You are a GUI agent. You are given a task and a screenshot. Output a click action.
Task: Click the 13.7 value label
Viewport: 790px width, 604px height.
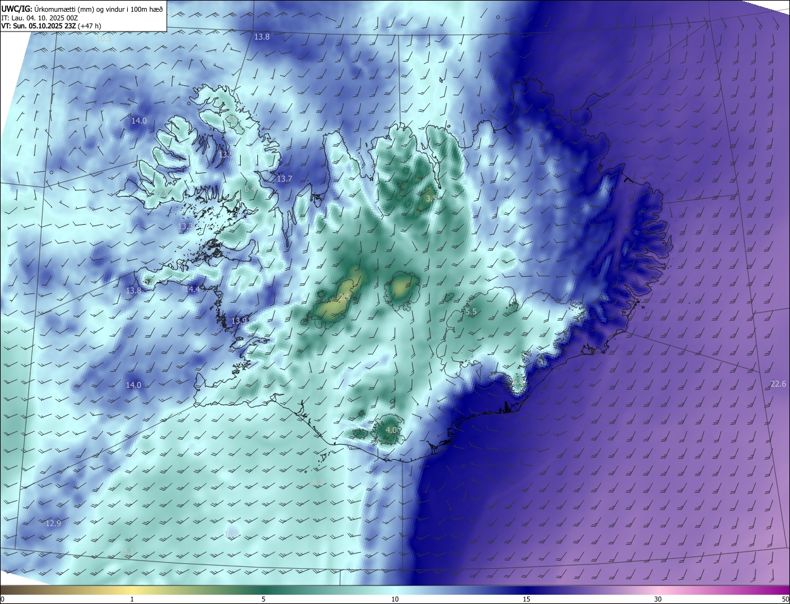285,179
